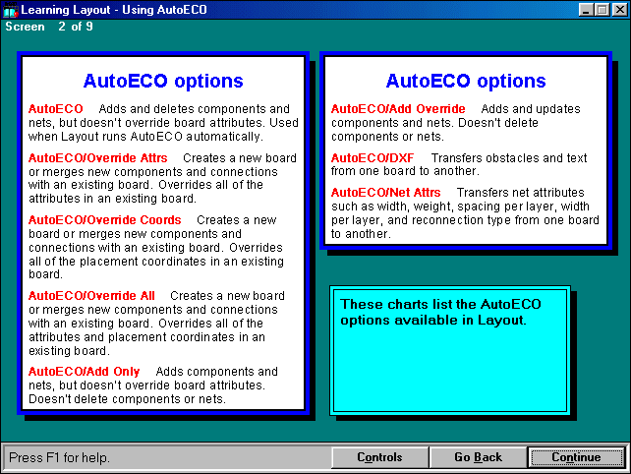Maximize the Learning Layout window

point(602,9)
